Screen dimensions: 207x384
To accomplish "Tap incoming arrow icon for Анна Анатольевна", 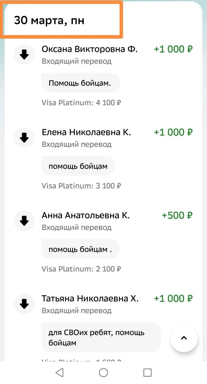I will (x=24, y=221).
